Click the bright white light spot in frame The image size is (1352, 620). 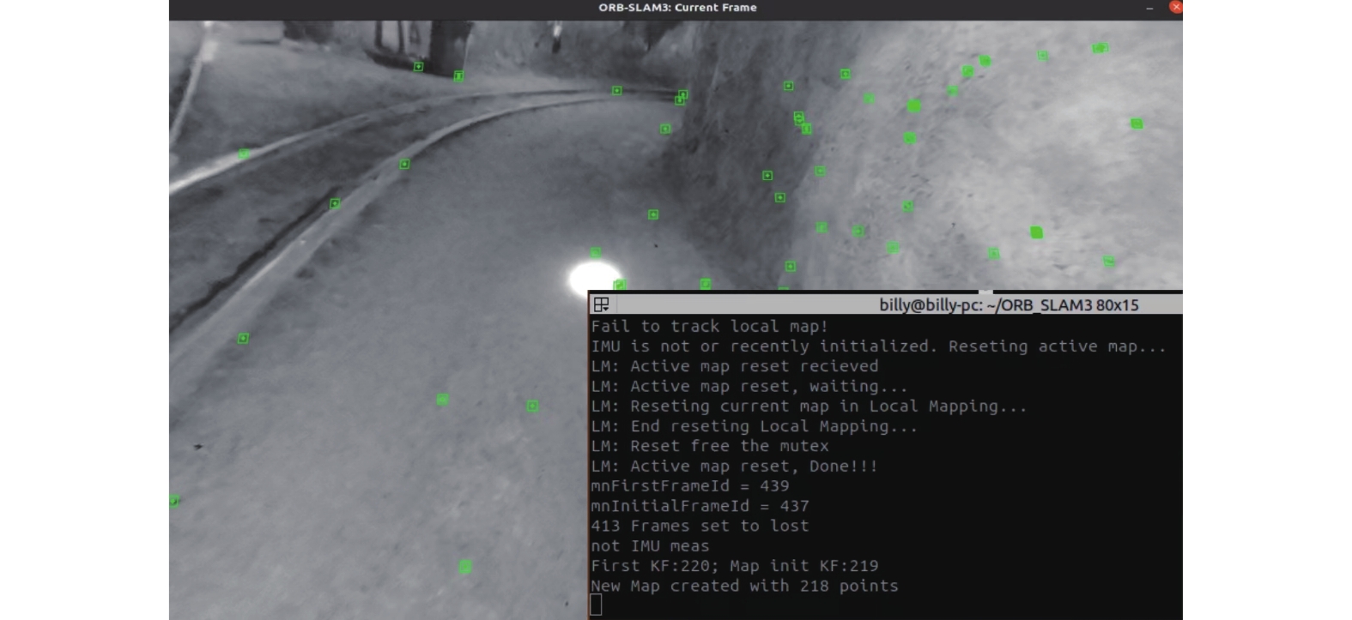click(x=592, y=278)
